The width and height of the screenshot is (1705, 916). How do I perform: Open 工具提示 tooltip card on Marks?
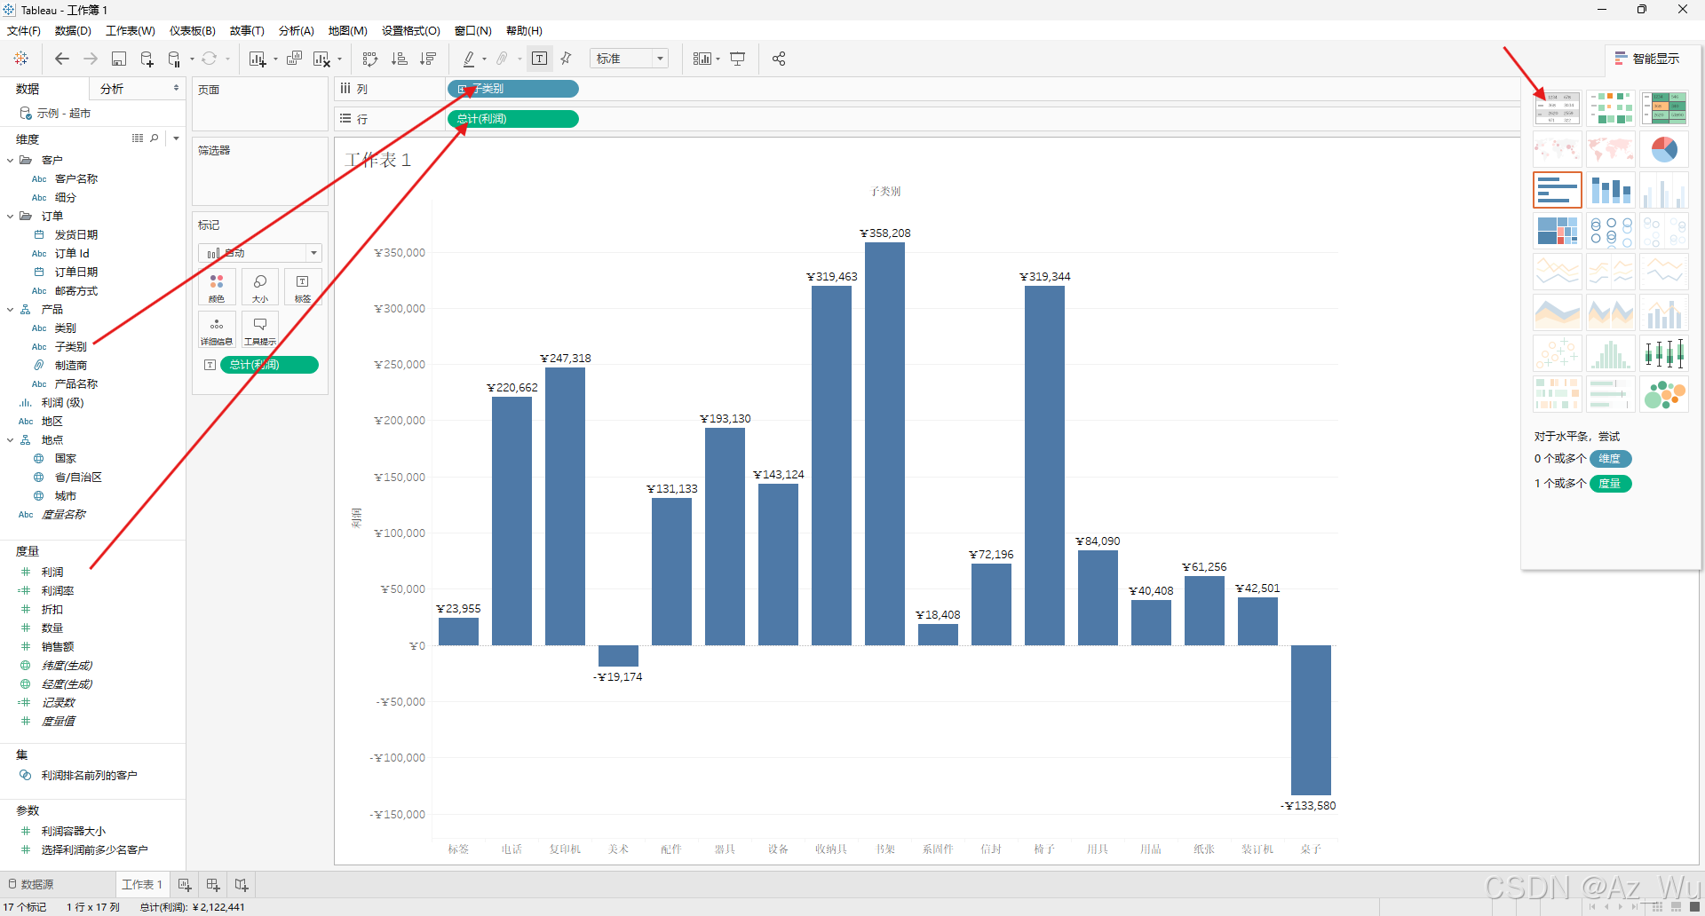[x=260, y=330]
